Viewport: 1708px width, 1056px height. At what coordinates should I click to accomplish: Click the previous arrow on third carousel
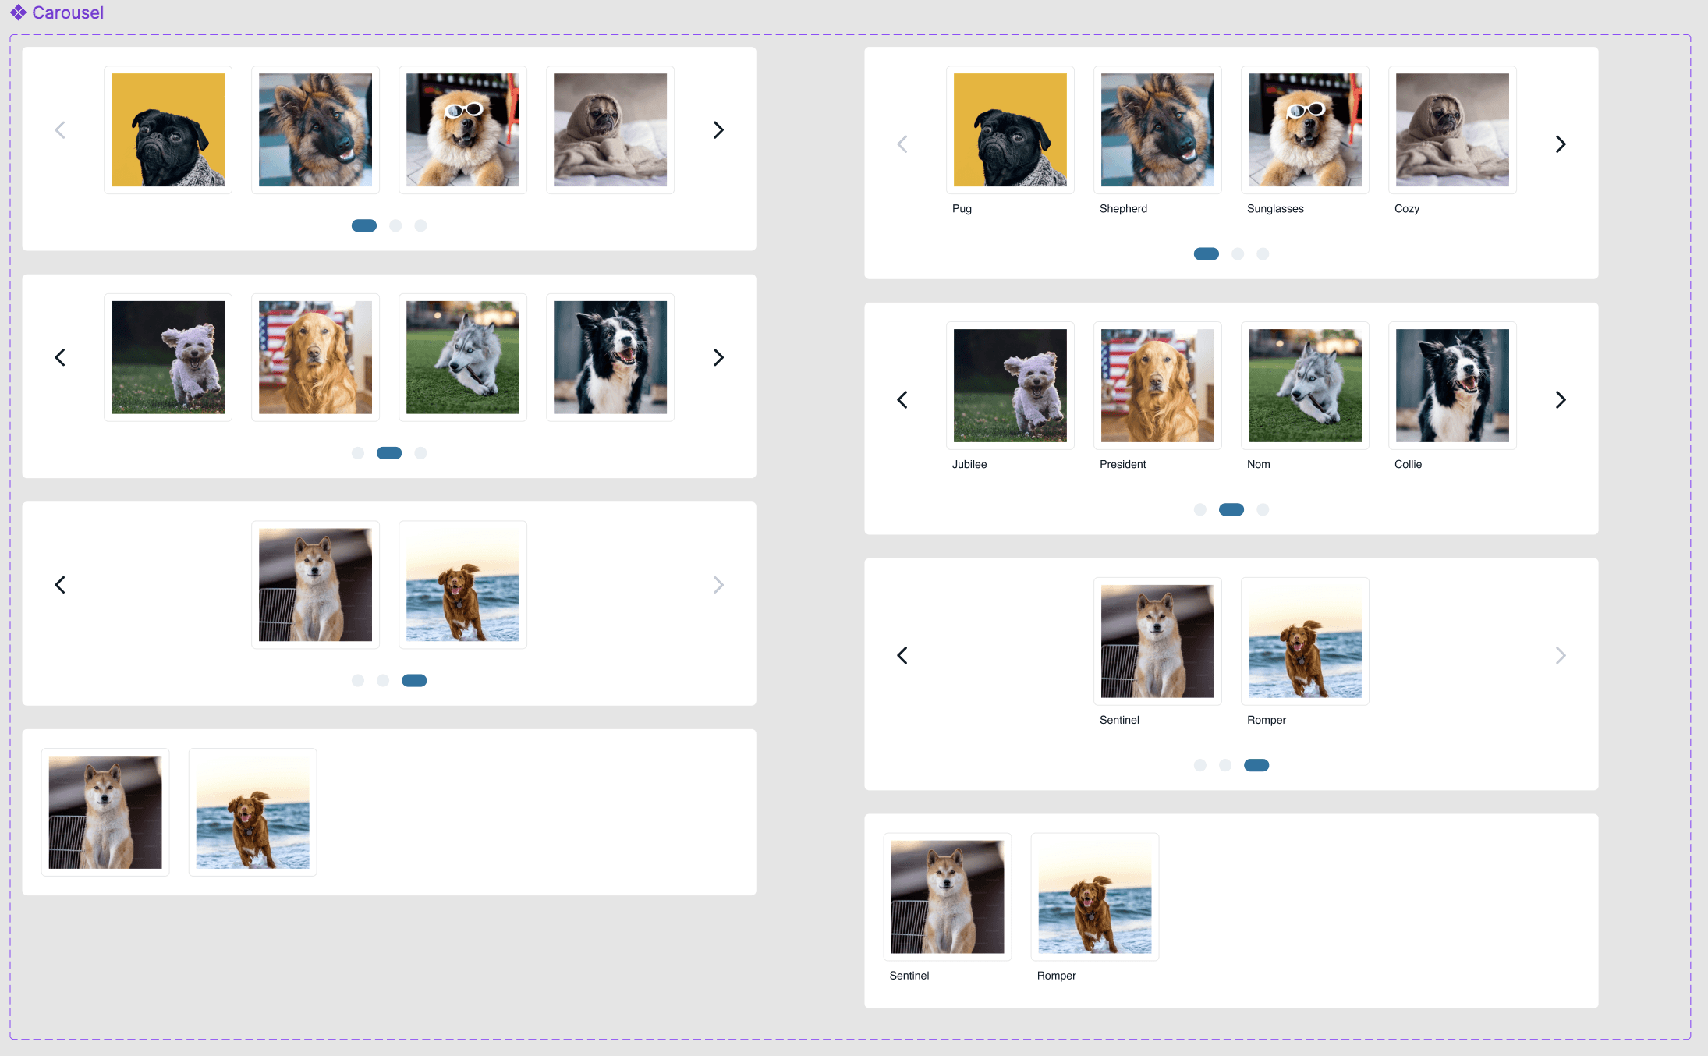(x=62, y=585)
